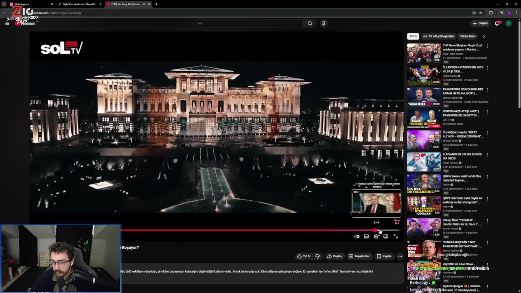Open browser tab search dropdown
Screen dimensions: 521x293
(4, 4)
